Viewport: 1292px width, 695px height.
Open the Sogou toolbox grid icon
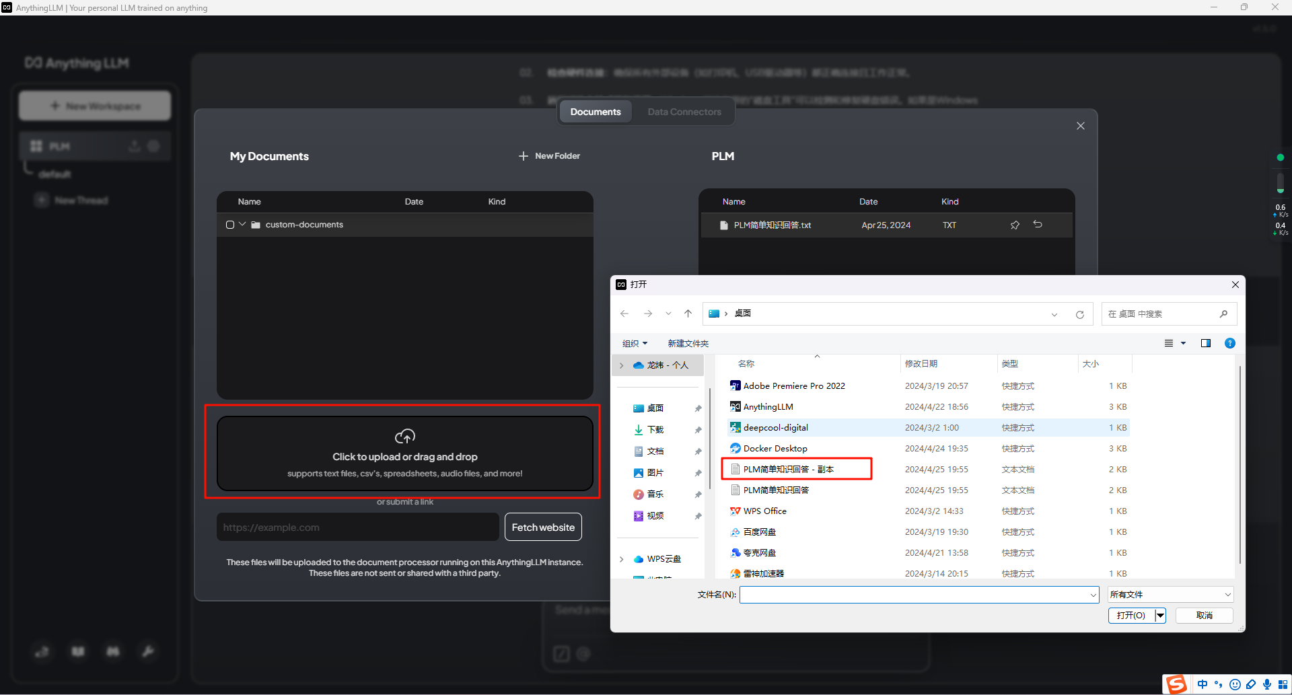(1283, 685)
